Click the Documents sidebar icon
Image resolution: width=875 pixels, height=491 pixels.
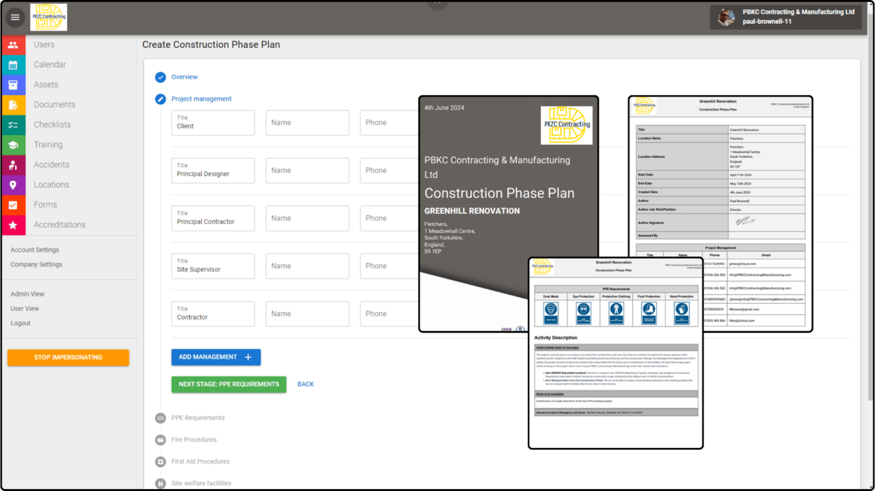pyautogui.click(x=13, y=105)
